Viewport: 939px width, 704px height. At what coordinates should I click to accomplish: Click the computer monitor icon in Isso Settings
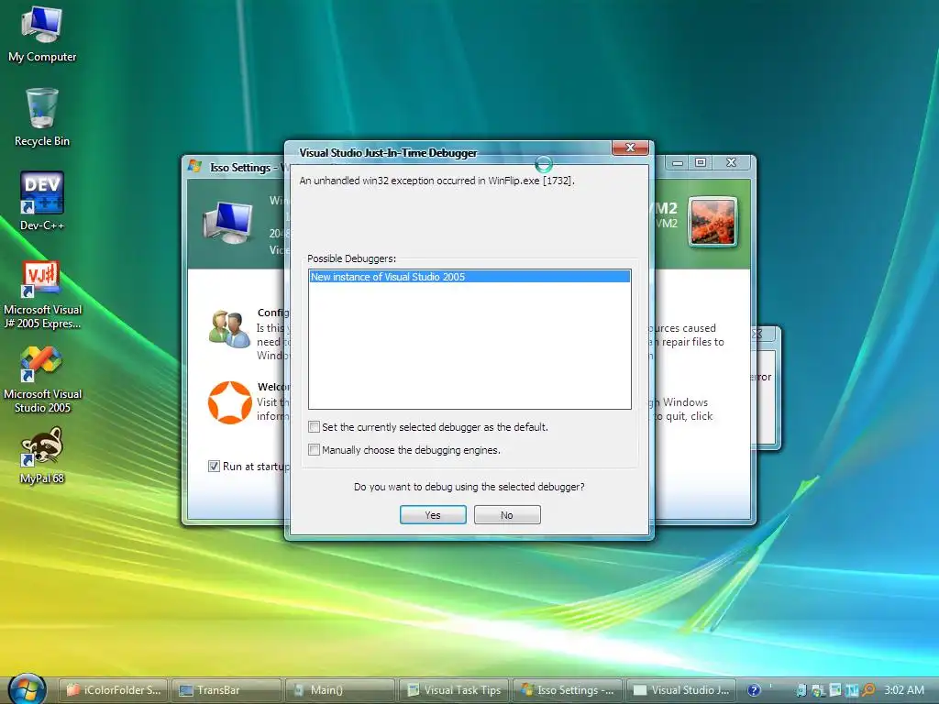pos(227,222)
